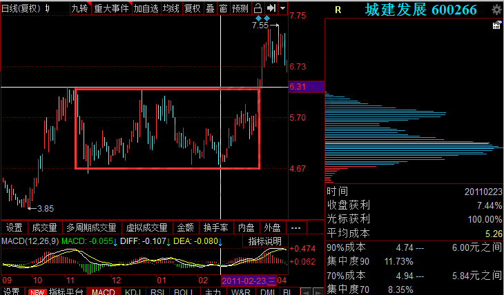Click the chip distribution panel options icon
504x295 pixels.
pos(496,26)
